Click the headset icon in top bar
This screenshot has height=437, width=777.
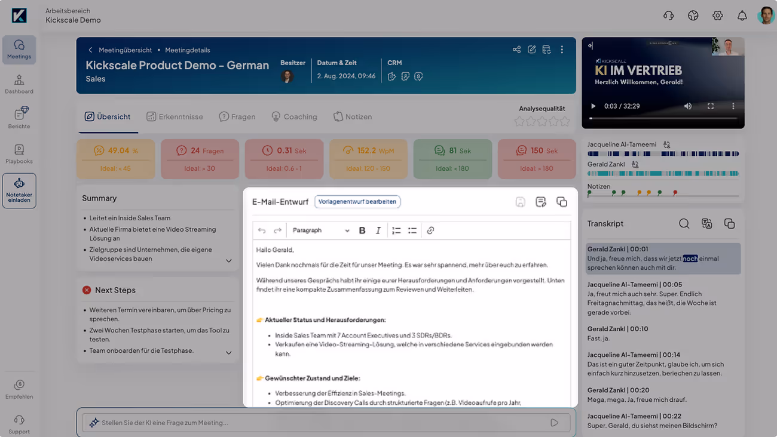pos(668,16)
